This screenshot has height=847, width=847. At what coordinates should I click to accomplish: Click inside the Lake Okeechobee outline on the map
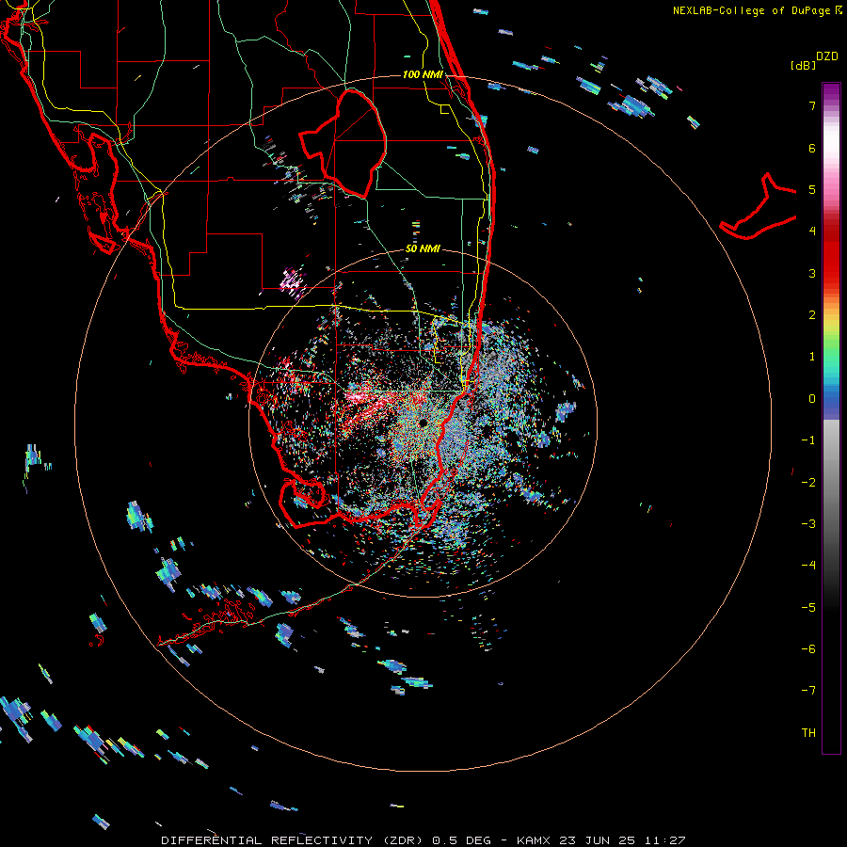(x=354, y=143)
